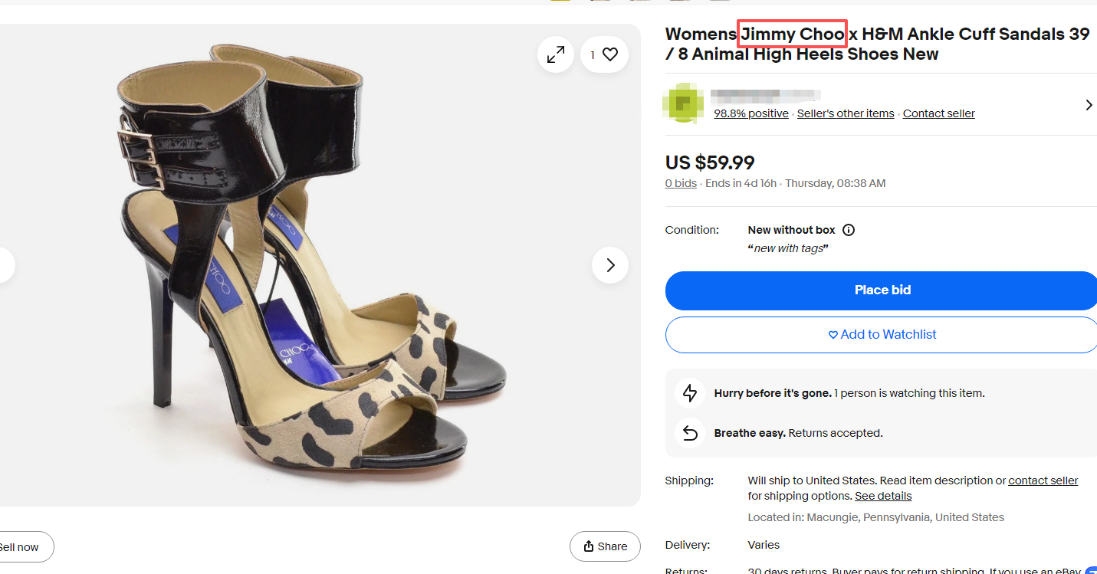The width and height of the screenshot is (1097, 574).
Task: Place a bid on the sandals
Action: pos(882,290)
